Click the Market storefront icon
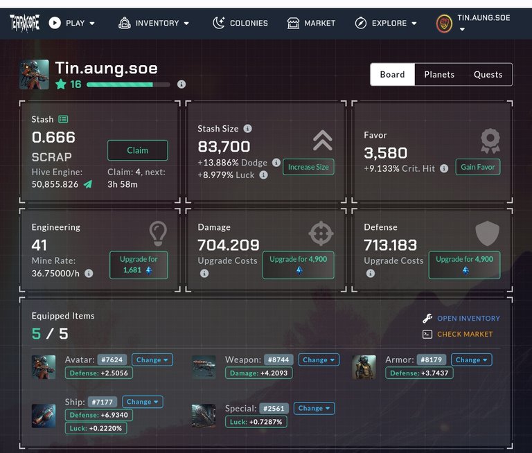The height and width of the screenshot is (453, 532). coord(293,23)
